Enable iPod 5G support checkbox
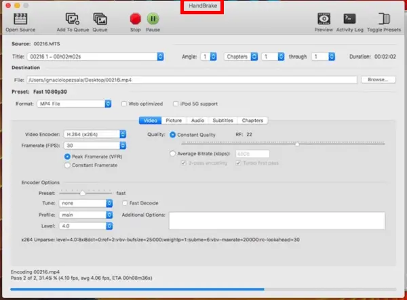 [176, 104]
